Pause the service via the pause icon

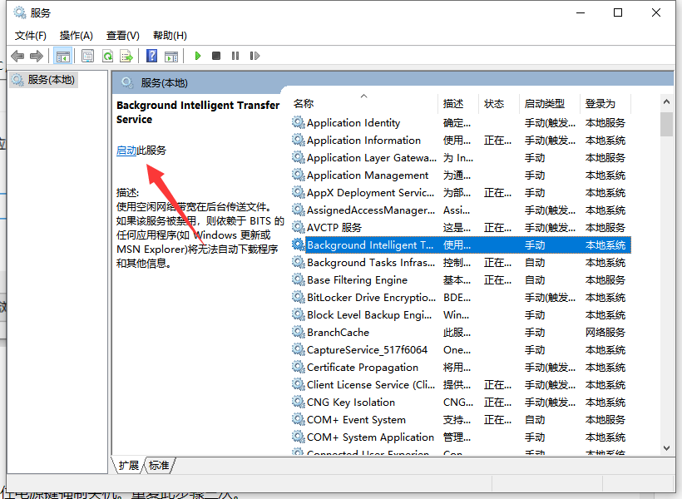pos(235,56)
